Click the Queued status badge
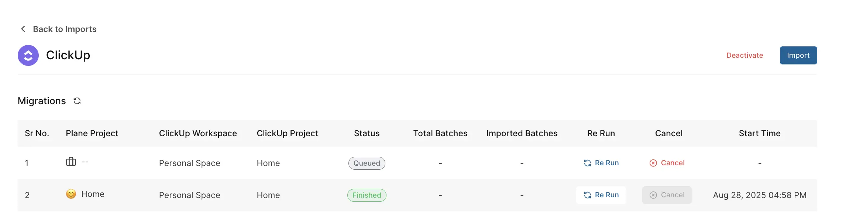 pyautogui.click(x=367, y=163)
